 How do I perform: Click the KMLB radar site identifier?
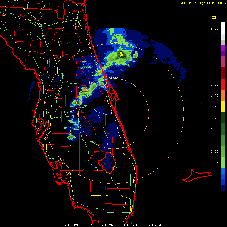click(x=125, y=225)
